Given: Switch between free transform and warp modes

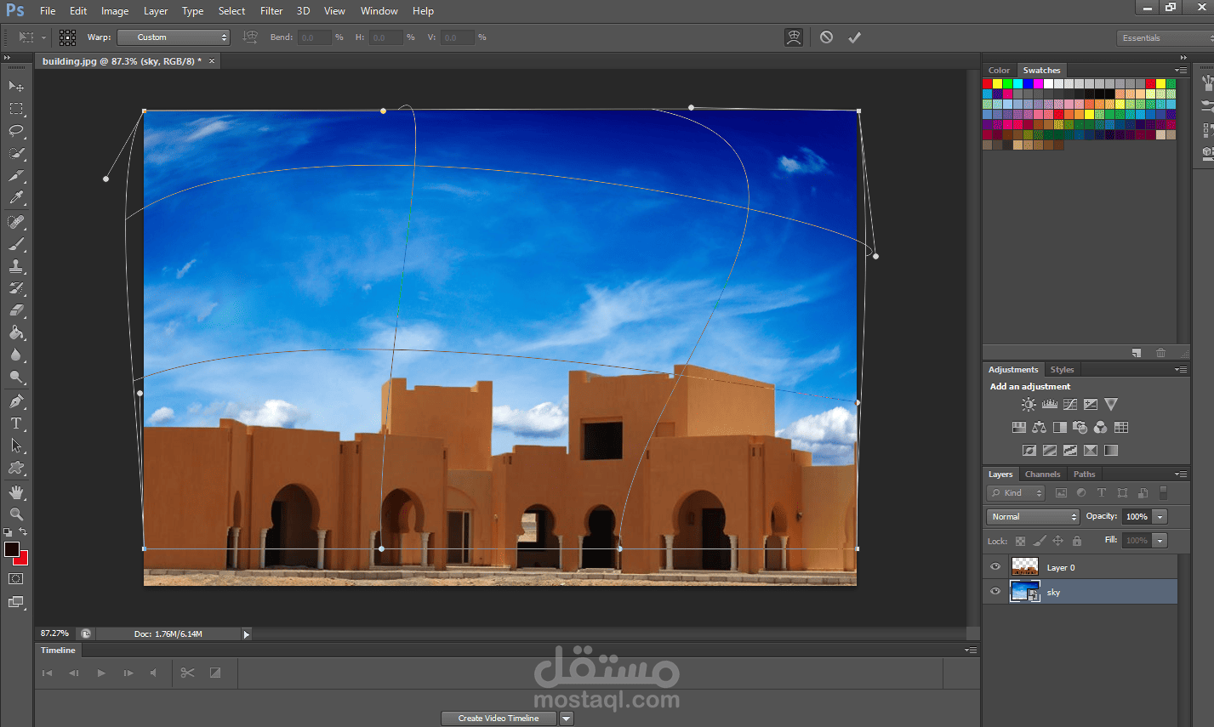Looking at the screenshot, I should click(x=794, y=37).
